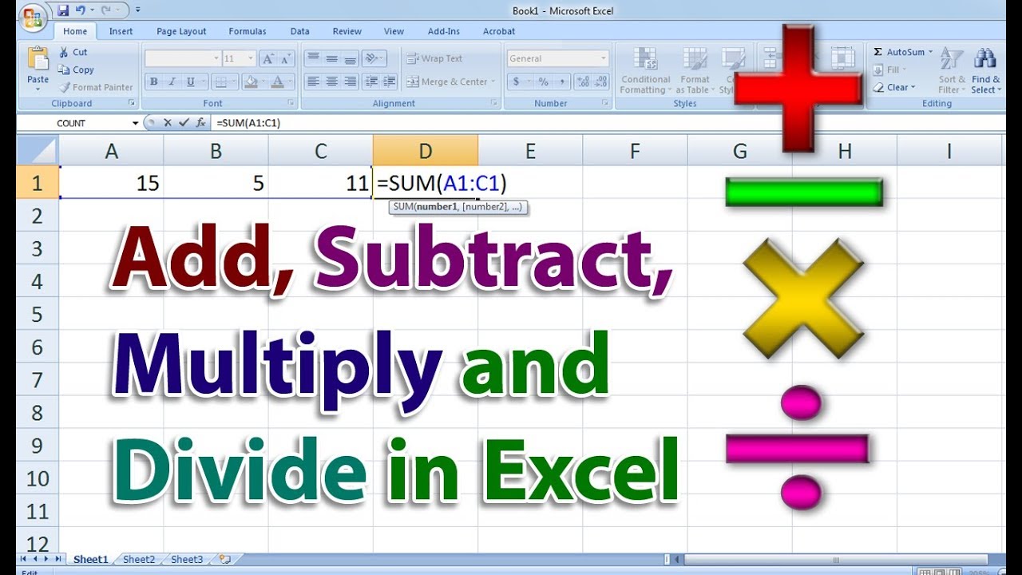Expand the Name Box dropdown arrow
1022x575 pixels.
pos(135,123)
